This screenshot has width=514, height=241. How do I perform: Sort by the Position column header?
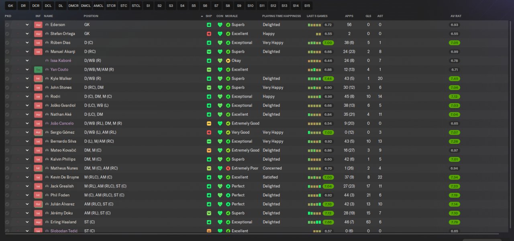click(x=91, y=16)
